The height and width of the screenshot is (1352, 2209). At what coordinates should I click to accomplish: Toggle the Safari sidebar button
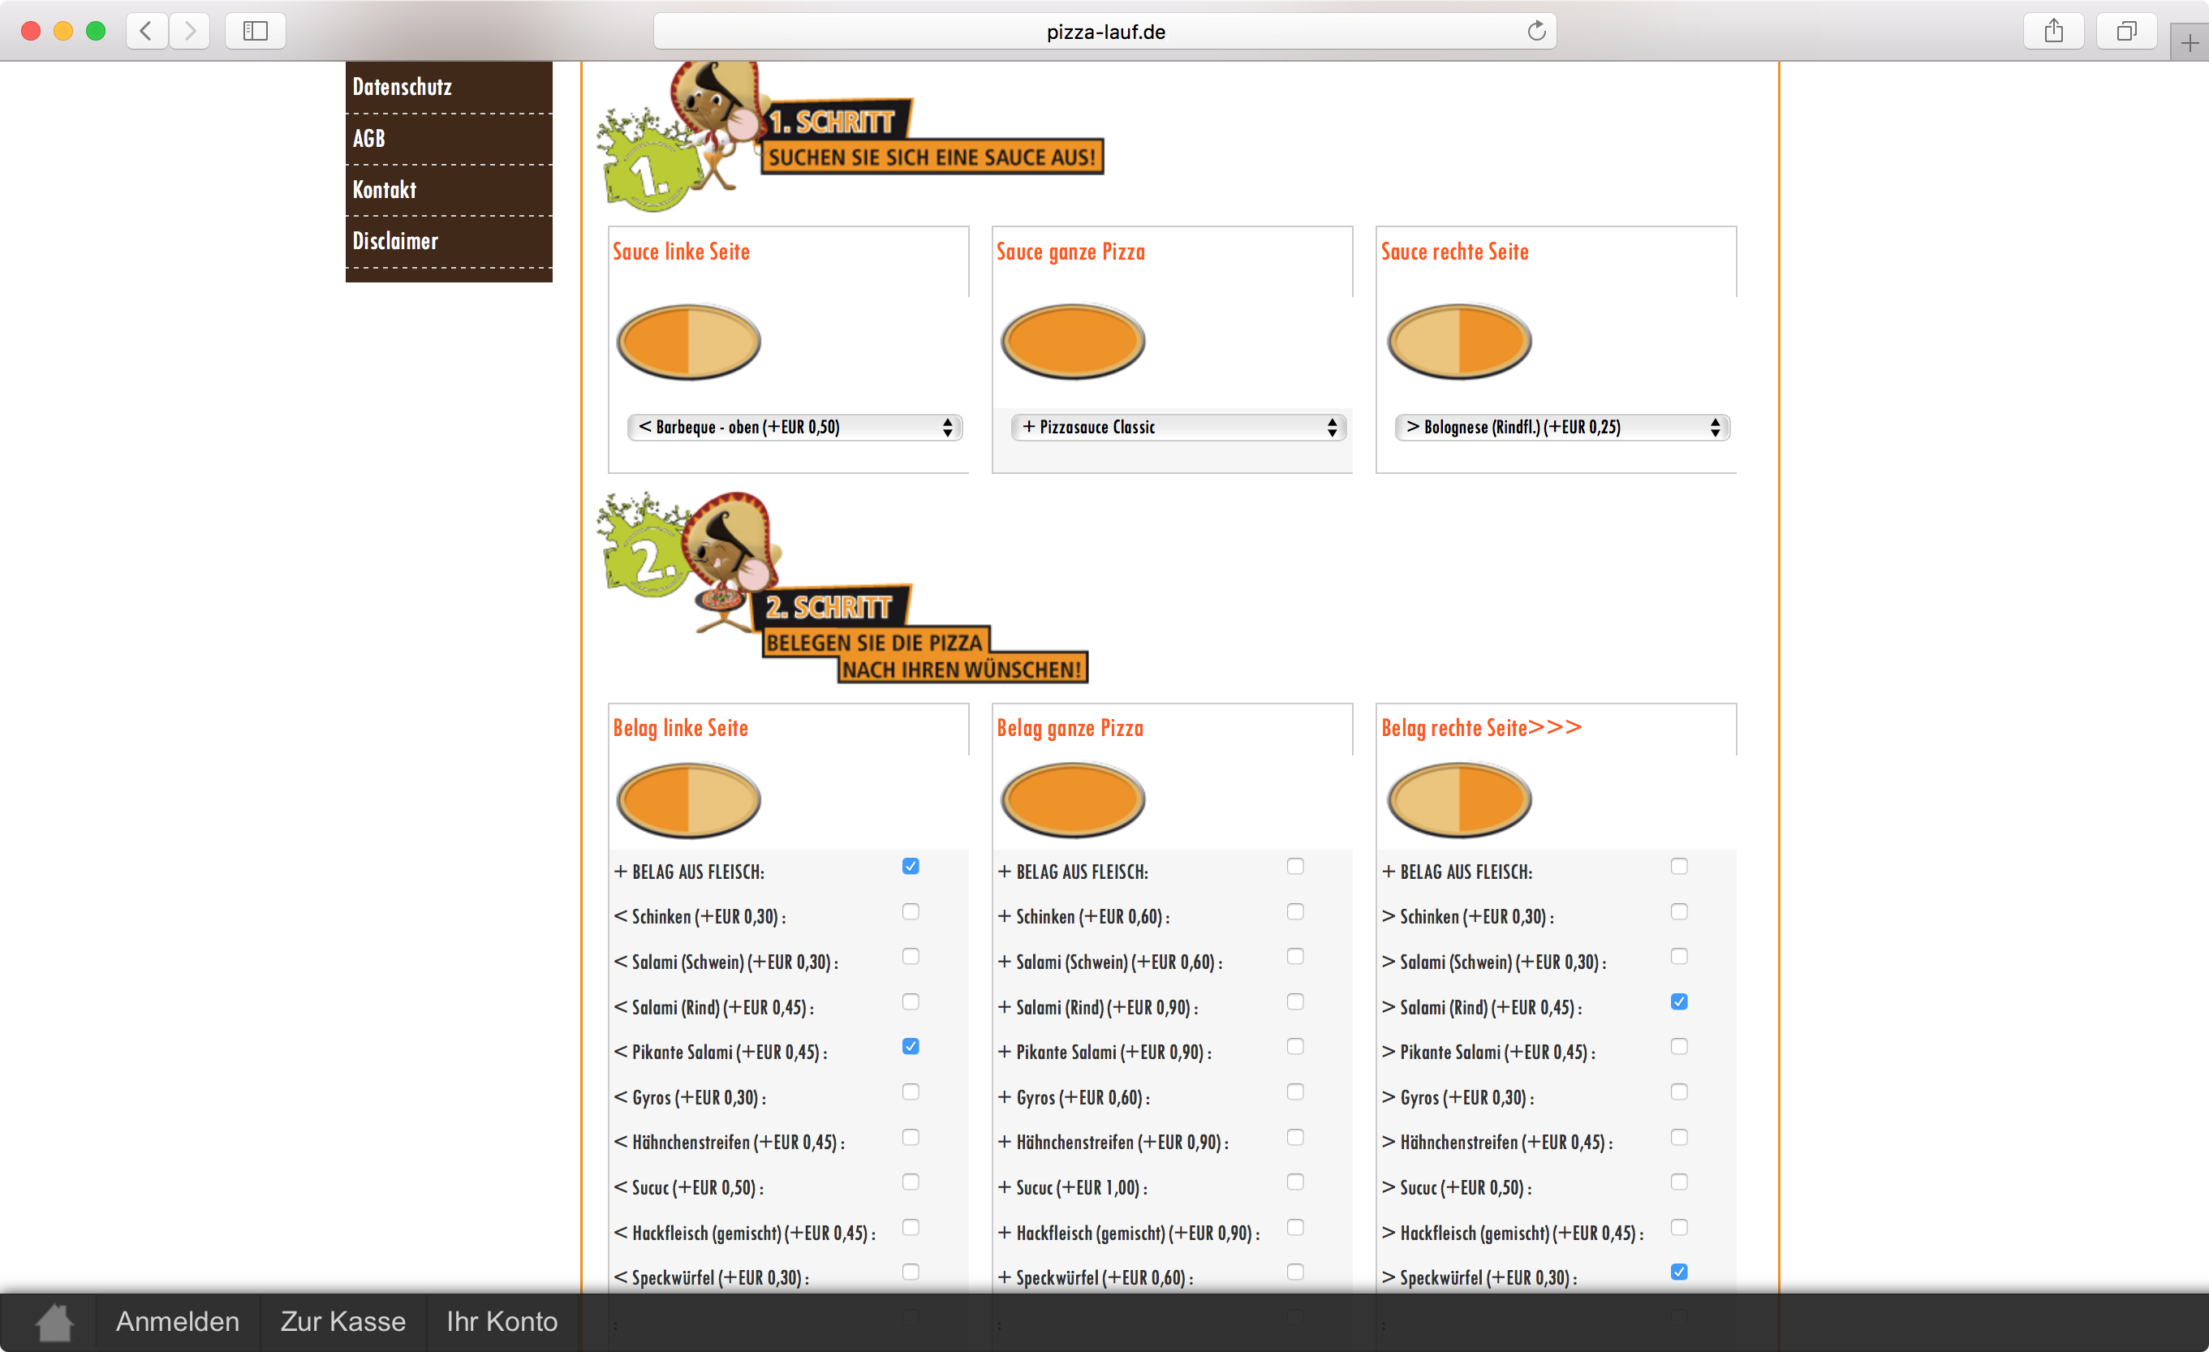coord(256,32)
